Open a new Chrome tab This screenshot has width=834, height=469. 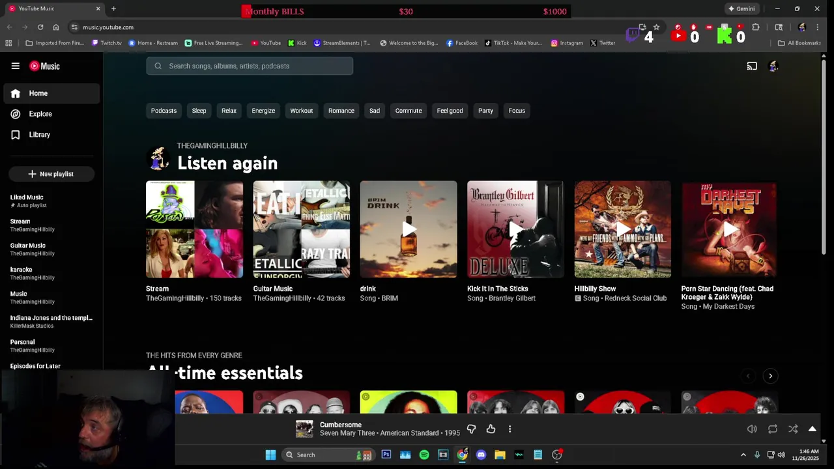pos(113,8)
